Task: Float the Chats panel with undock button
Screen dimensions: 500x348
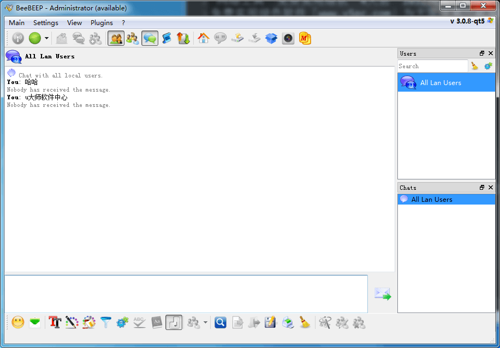Action: tap(482, 188)
